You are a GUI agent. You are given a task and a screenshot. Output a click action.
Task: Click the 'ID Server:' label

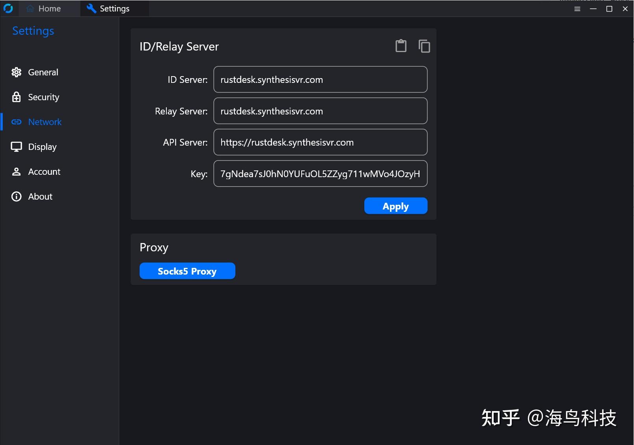[x=187, y=80]
